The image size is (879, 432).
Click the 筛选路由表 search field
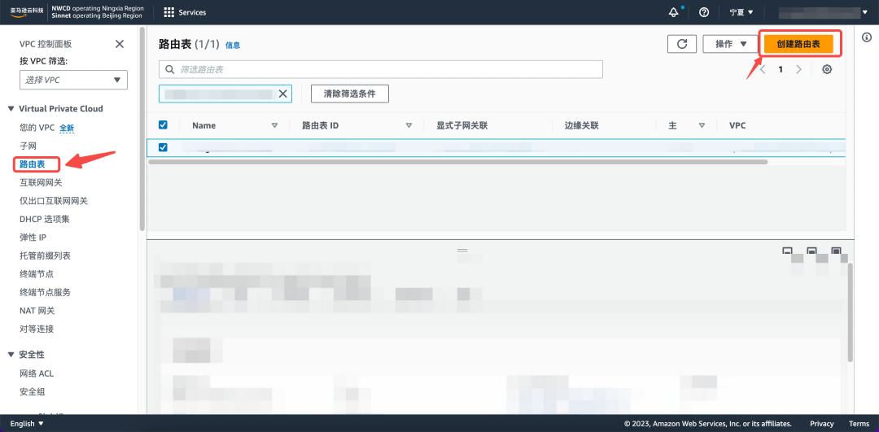click(x=381, y=69)
